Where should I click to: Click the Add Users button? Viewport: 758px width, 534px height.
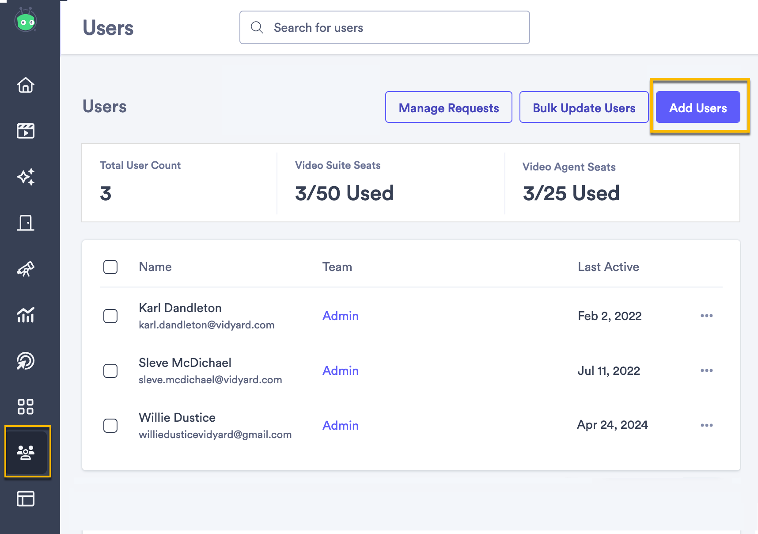tap(698, 107)
